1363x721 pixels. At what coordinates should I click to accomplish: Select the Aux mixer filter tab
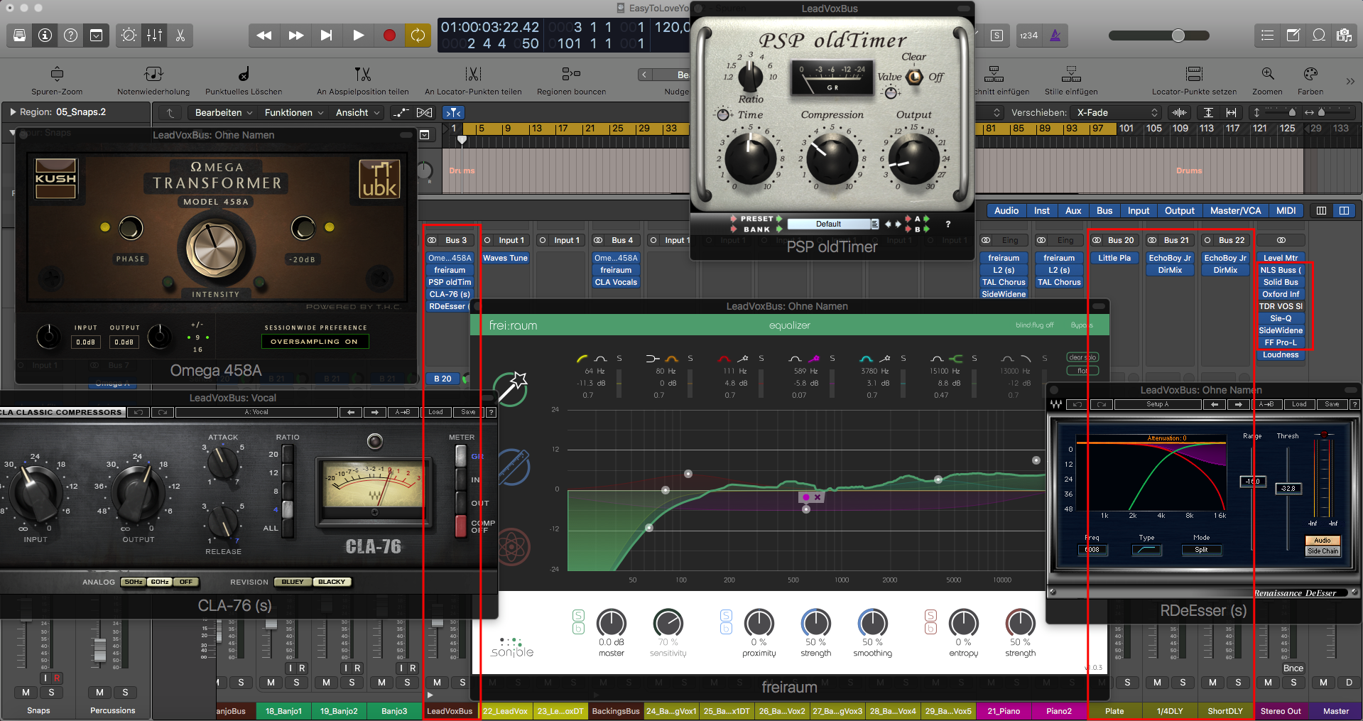coord(1073,211)
